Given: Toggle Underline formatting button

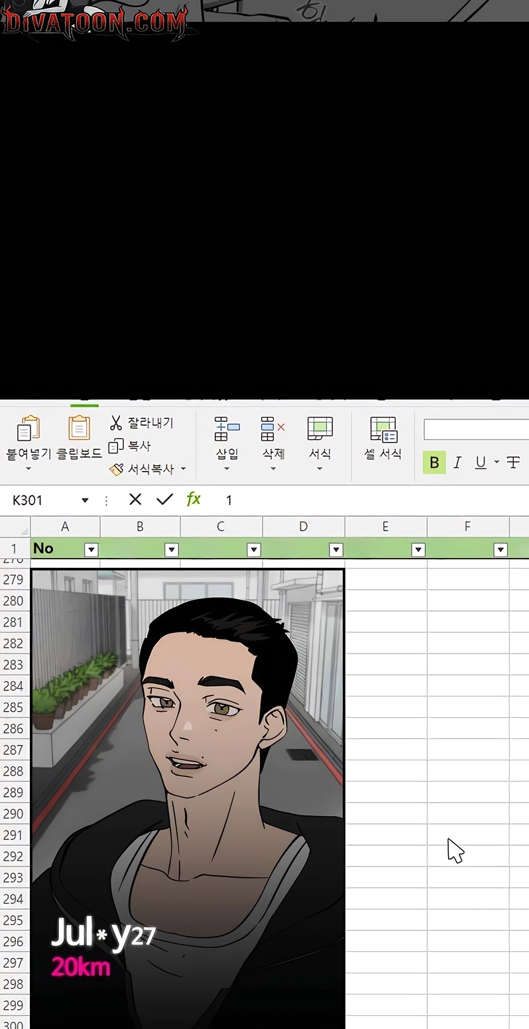Looking at the screenshot, I should point(481,462).
